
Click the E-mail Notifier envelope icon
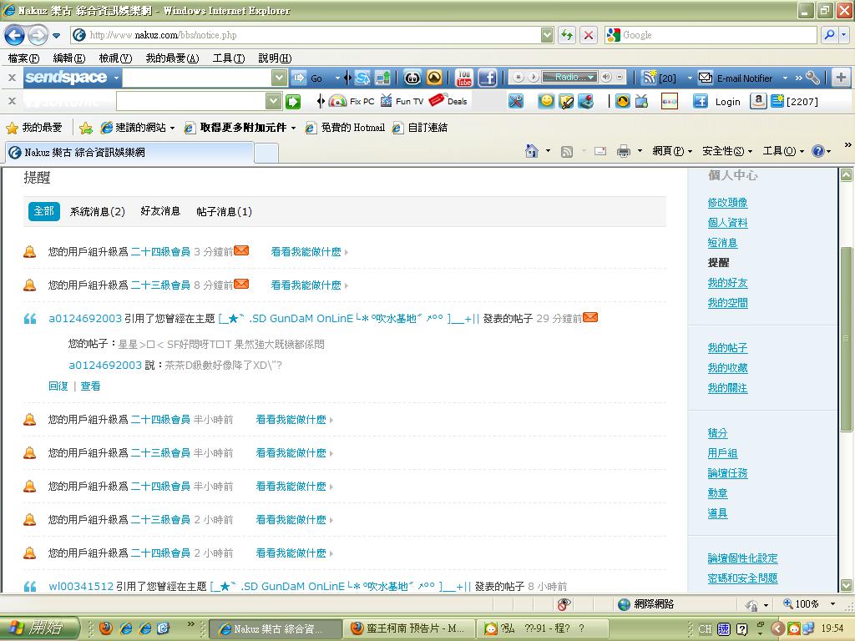click(706, 78)
